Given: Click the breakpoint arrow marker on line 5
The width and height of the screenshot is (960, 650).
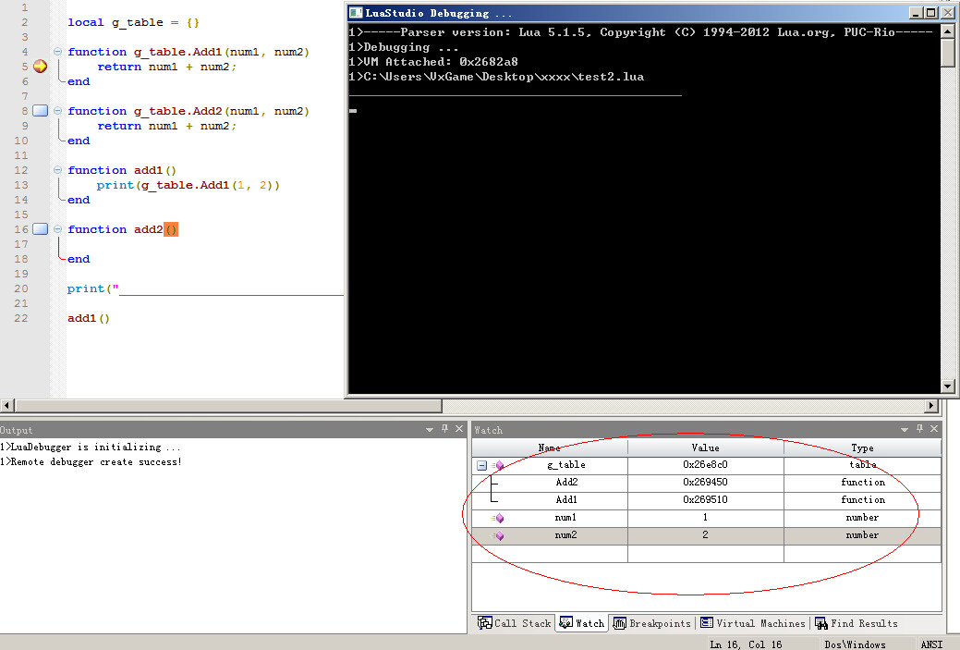Looking at the screenshot, I should [x=41, y=67].
